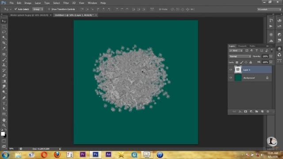Open After Effects from taskbar
Image resolution: width=283 pixels, height=159 pixels.
tap(108, 155)
